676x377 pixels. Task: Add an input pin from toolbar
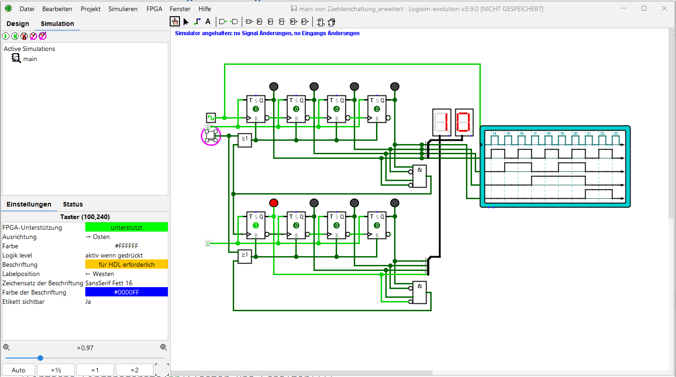pos(223,22)
